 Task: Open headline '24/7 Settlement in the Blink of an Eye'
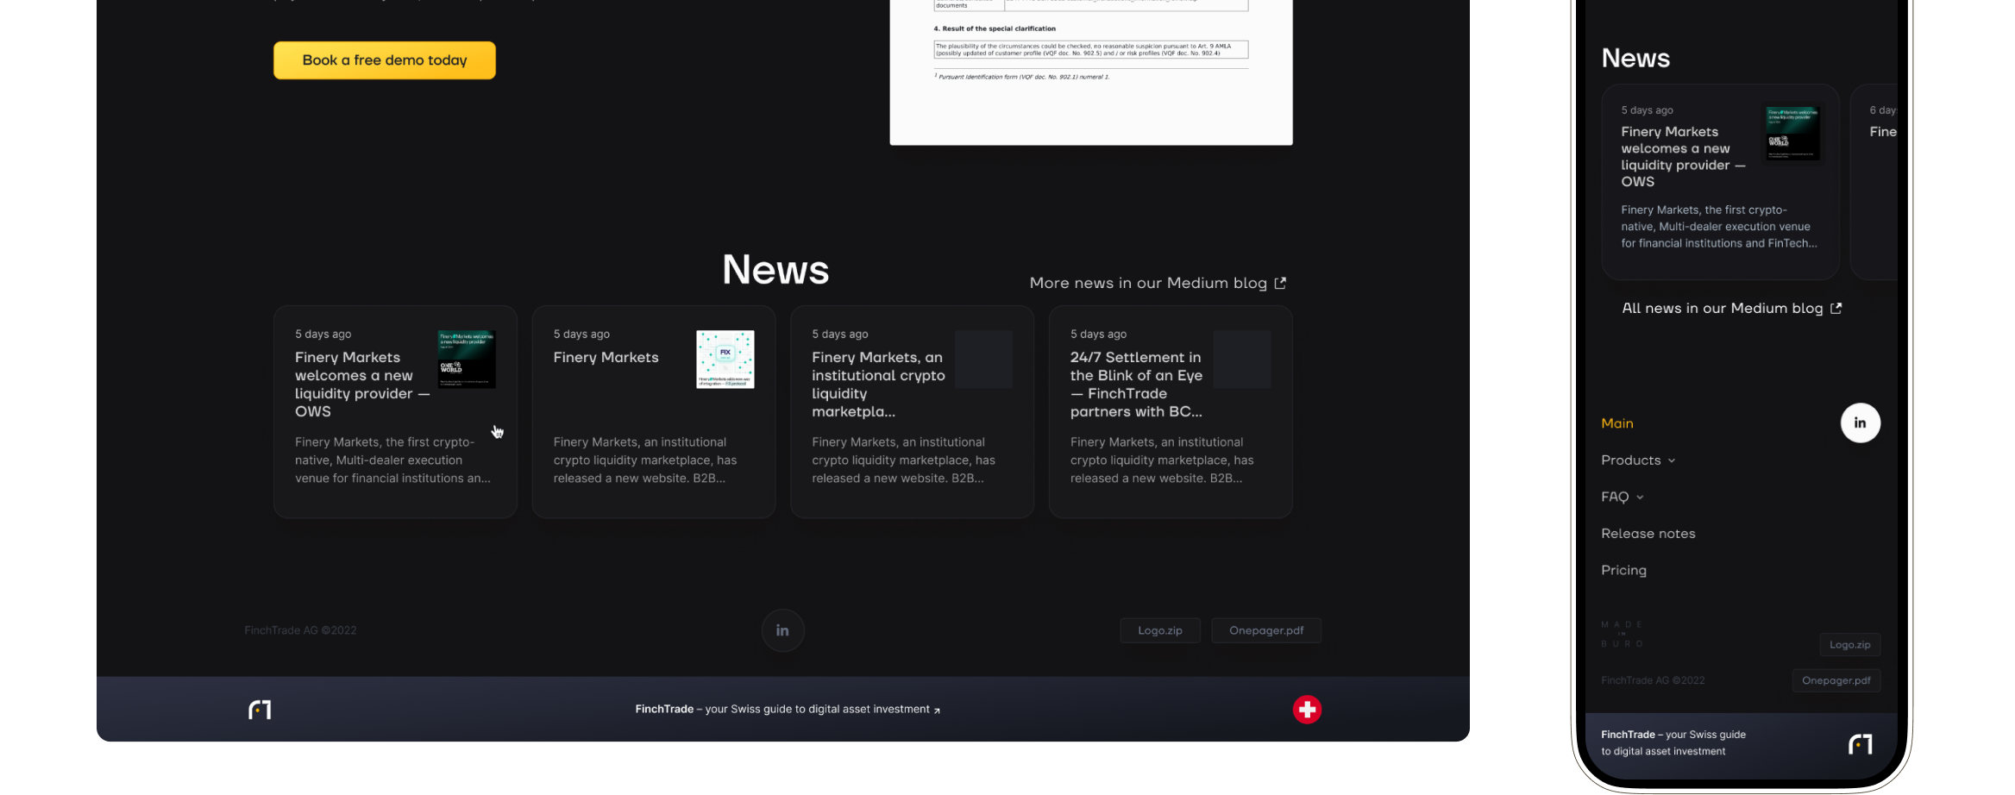click(x=1136, y=385)
